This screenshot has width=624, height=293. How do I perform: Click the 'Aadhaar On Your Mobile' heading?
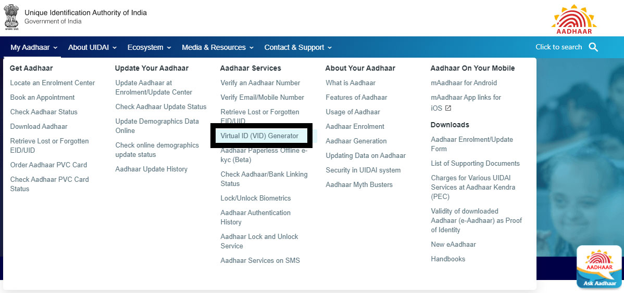pyautogui.click(x=472, y=68)
